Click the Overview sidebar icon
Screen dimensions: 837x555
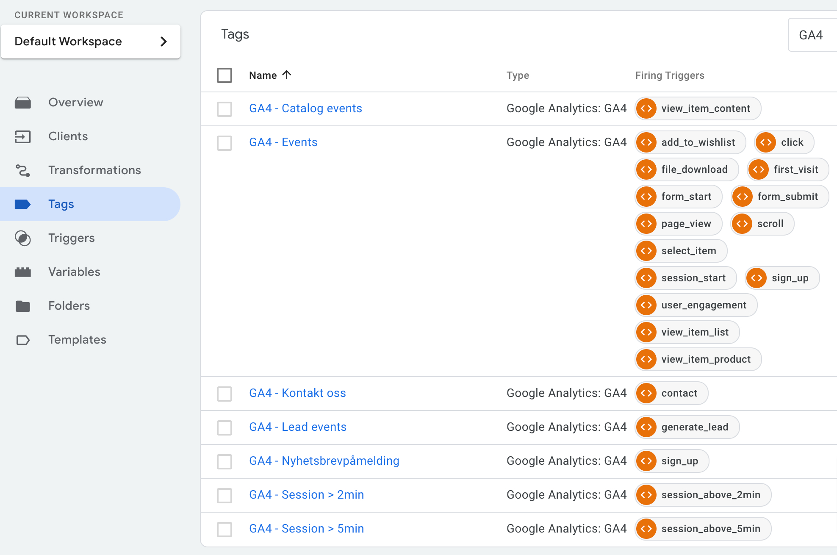click(23, 103)
